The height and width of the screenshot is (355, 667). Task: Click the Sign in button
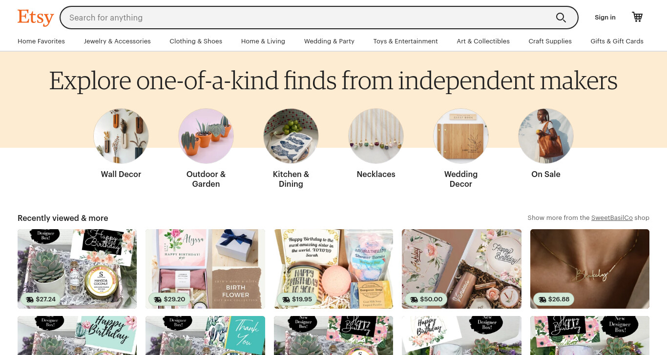tap(605, 18)
